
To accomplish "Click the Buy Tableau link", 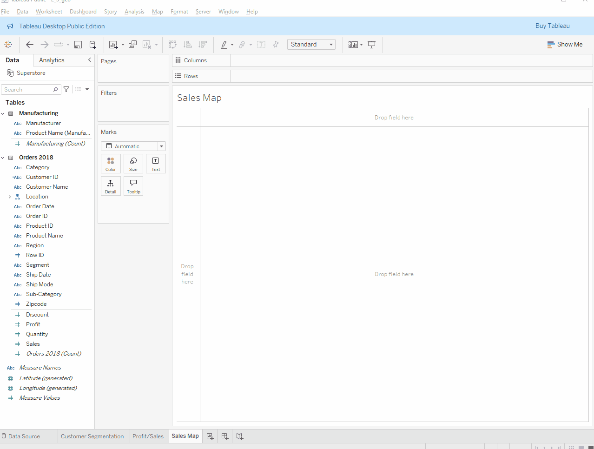I will coord(552,26).
